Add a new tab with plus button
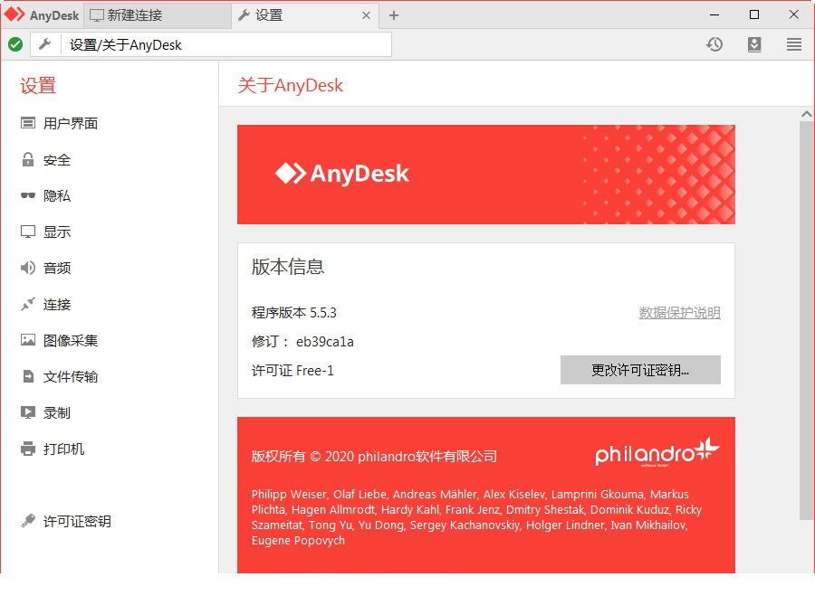This screenshot has height=596, width=815. (x=394, y=15)
